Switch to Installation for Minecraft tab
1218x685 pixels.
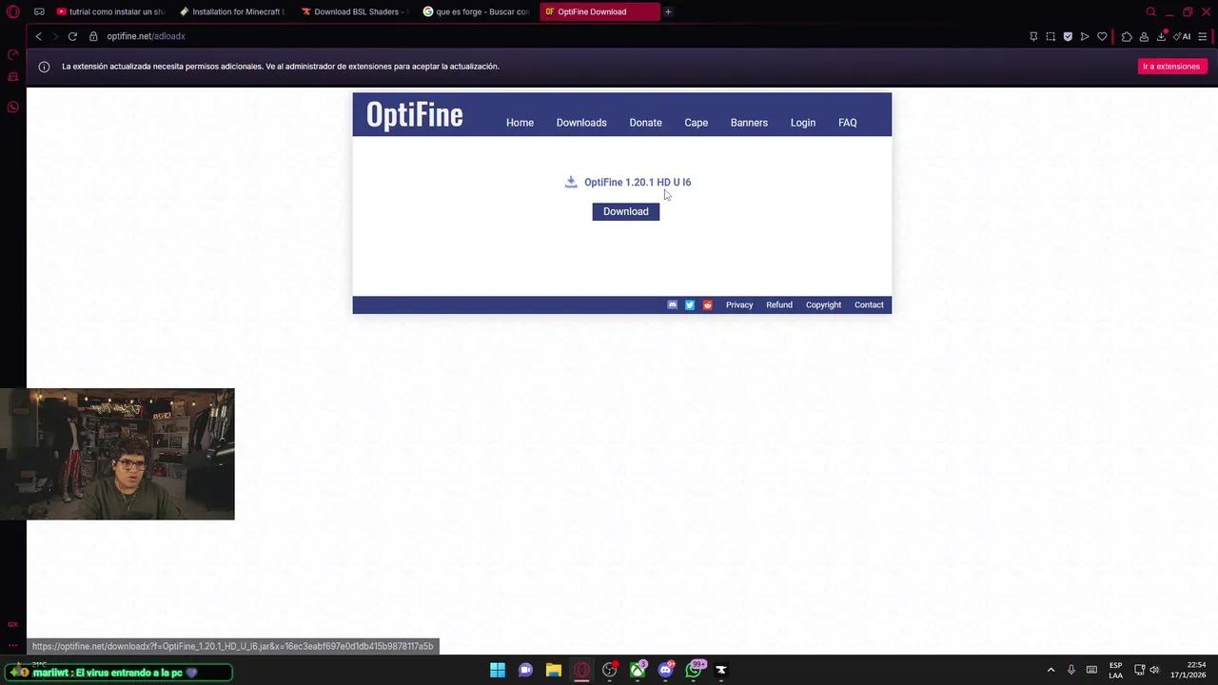click(234, 11)
